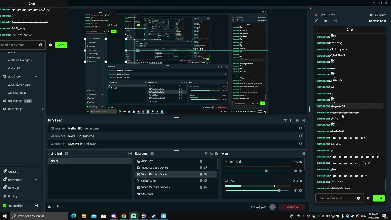Image resolution: width=391 pixels, height=220 pixels.
Task: Lock the Collab Cam source
Action: tap(201, 181)
